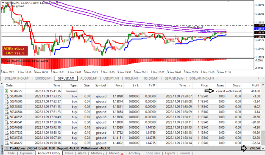Click the GBPUSD,M1 chart title arrow
Screen dimensions: 265x155
[3, 3]
